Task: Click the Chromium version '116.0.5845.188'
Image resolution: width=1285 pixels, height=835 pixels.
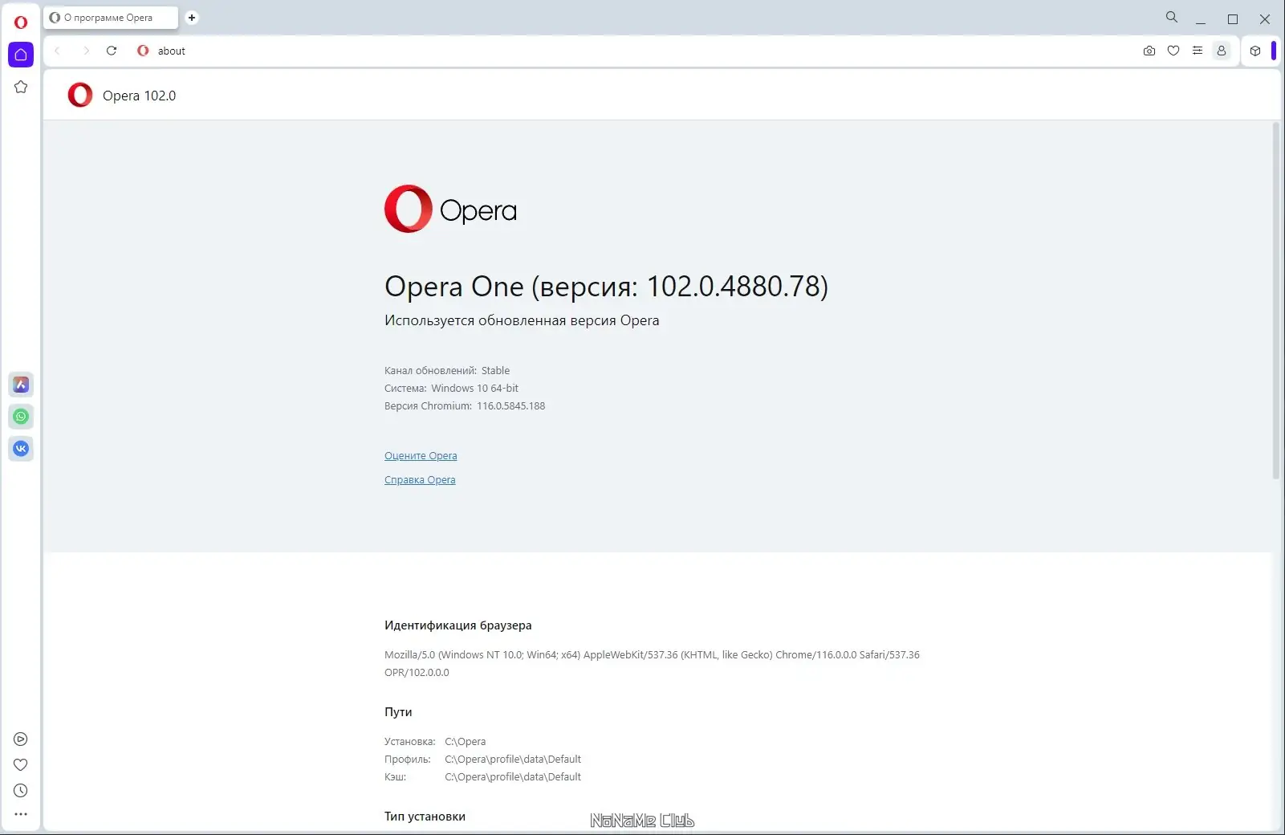Action: pyautogui.click(x=511, y=406)
